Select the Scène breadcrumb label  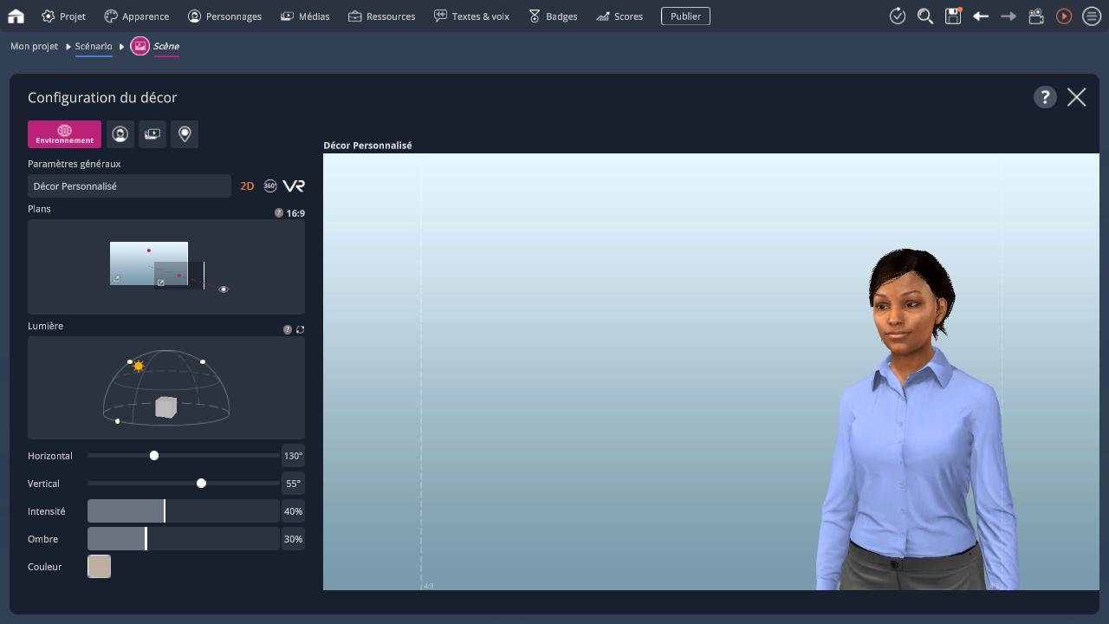click(x=166, y=46)
